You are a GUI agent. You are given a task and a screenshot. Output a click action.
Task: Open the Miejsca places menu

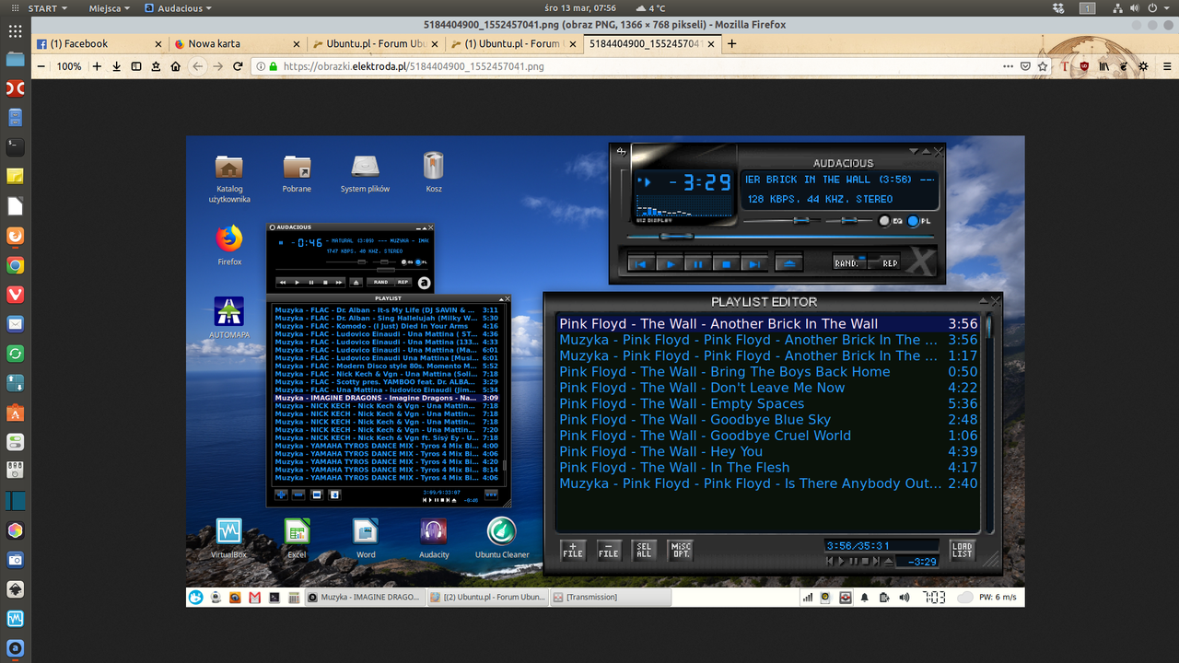point(111,8)
